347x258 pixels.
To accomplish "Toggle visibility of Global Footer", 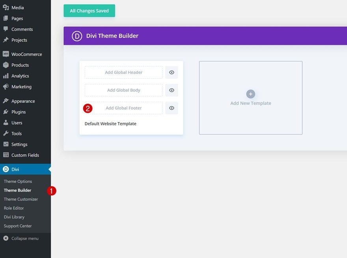I will pos(172,108).
